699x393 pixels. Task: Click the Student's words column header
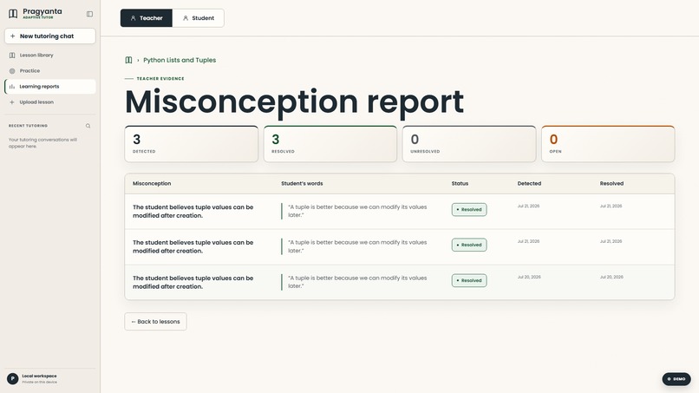(x=302, y=183)
